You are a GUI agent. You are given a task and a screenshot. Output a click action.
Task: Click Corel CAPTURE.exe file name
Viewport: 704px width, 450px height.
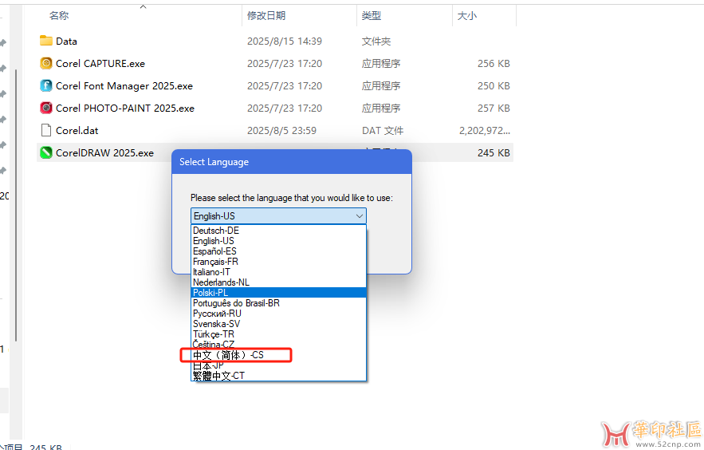[x=100, y=63]
